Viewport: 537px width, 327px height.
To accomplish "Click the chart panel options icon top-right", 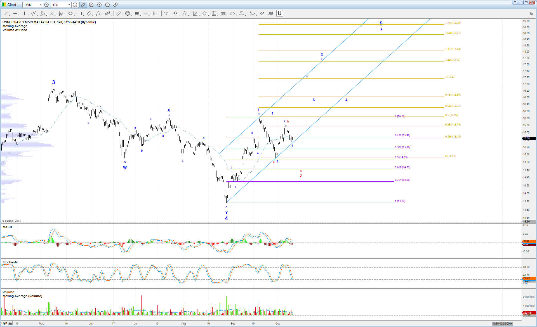I will coord(531,13).
